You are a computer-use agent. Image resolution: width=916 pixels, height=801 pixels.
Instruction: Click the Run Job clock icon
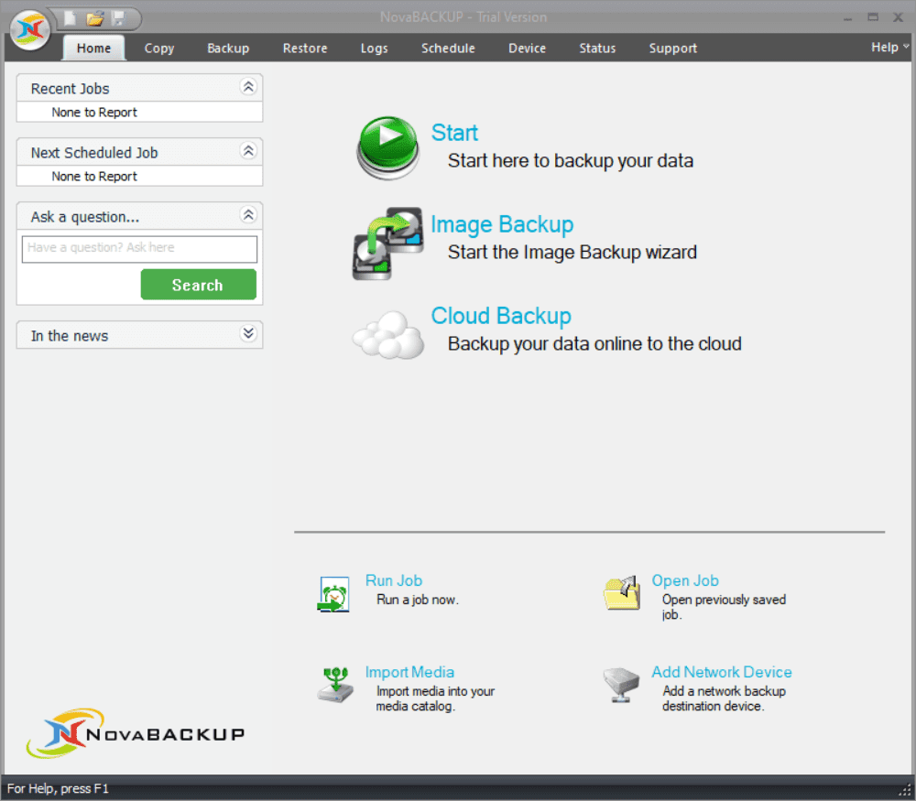pos(333,594)
